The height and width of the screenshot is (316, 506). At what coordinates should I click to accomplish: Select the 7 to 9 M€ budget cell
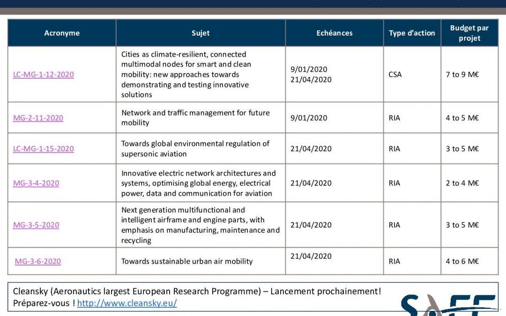(462, 74)
